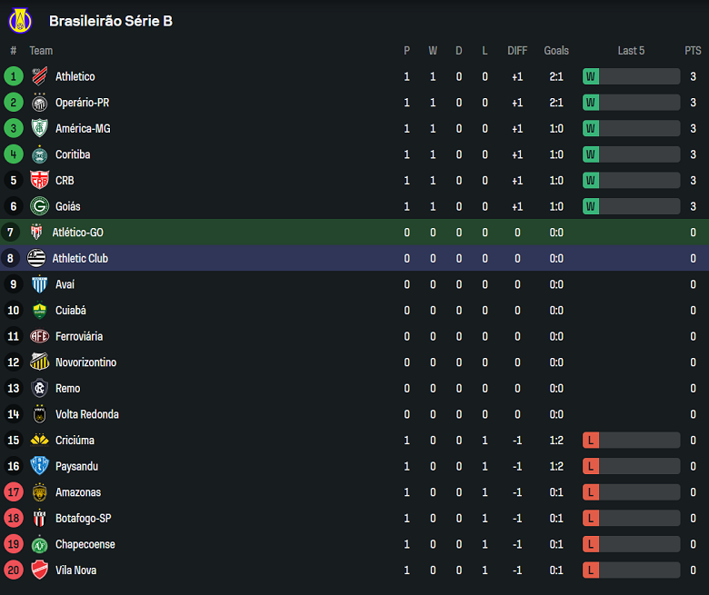Viewport: 709px width, 595px height.
Task: Click the Novorizontino yellow-black badge
Action: tap(39, 362)
